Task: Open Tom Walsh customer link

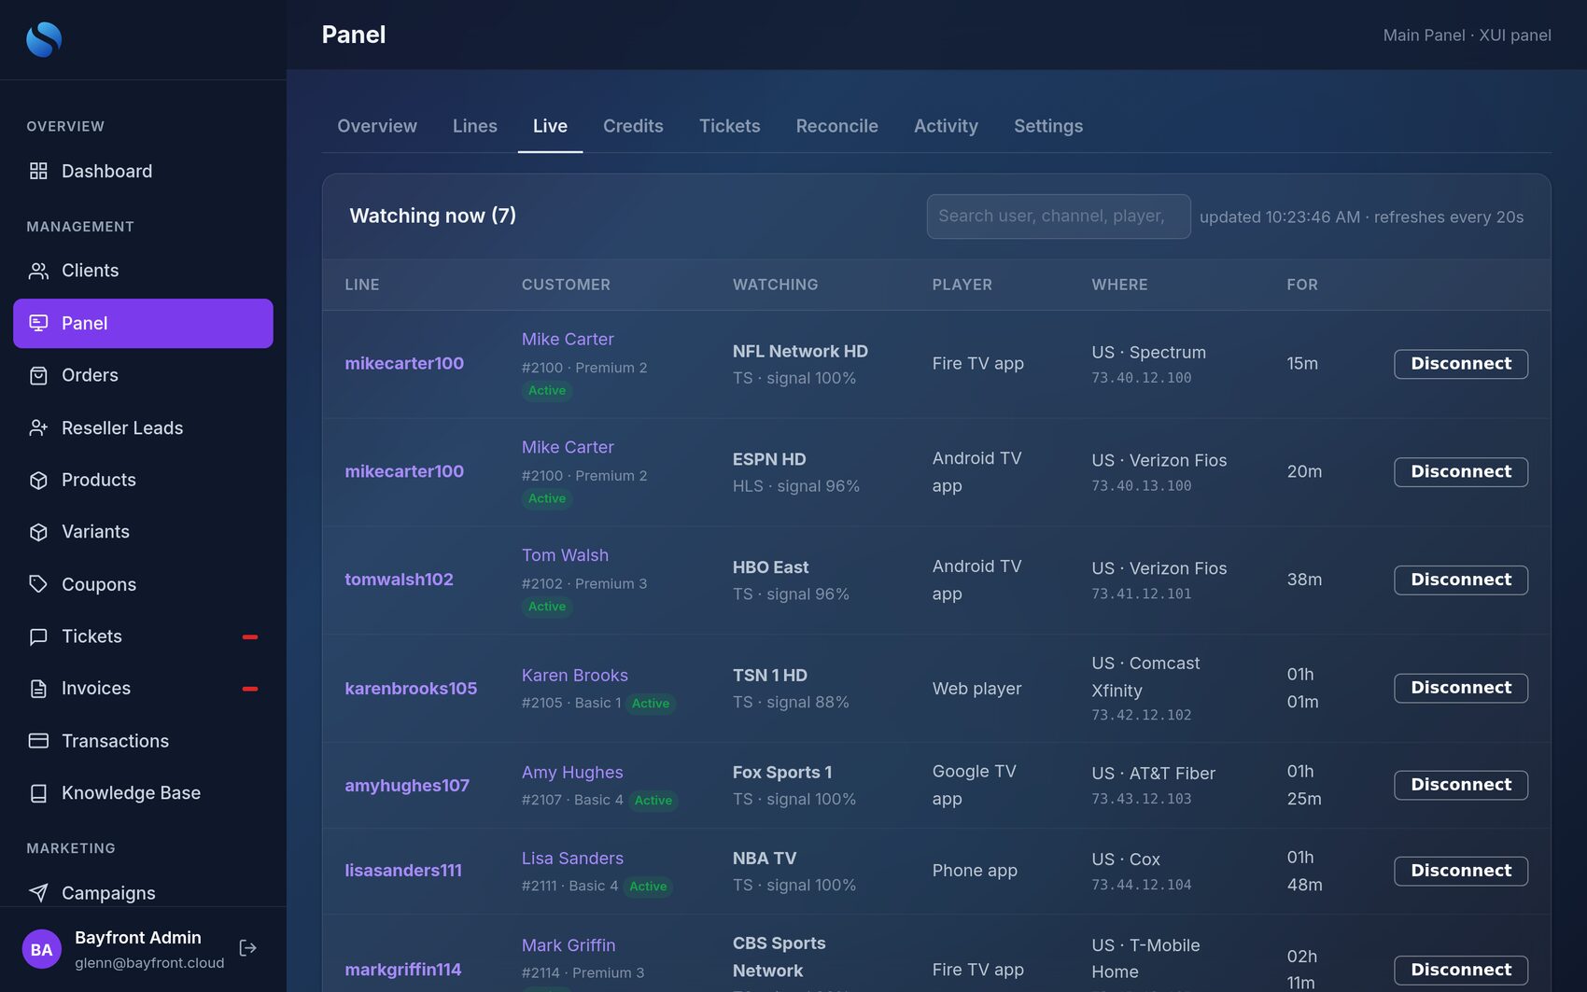Action: (565, 555)
